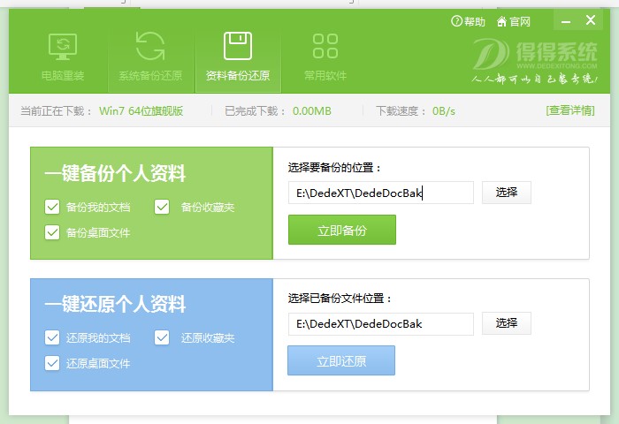Minimize the 得得系统 window

[566, 20]
